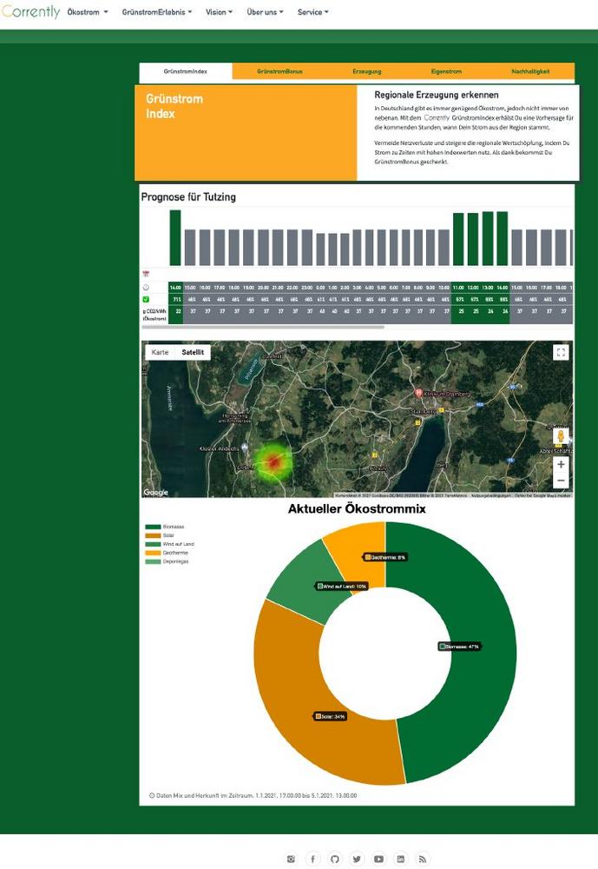Open the Twitter bird footer icon

pyautogui.click(x=357, y=859)
